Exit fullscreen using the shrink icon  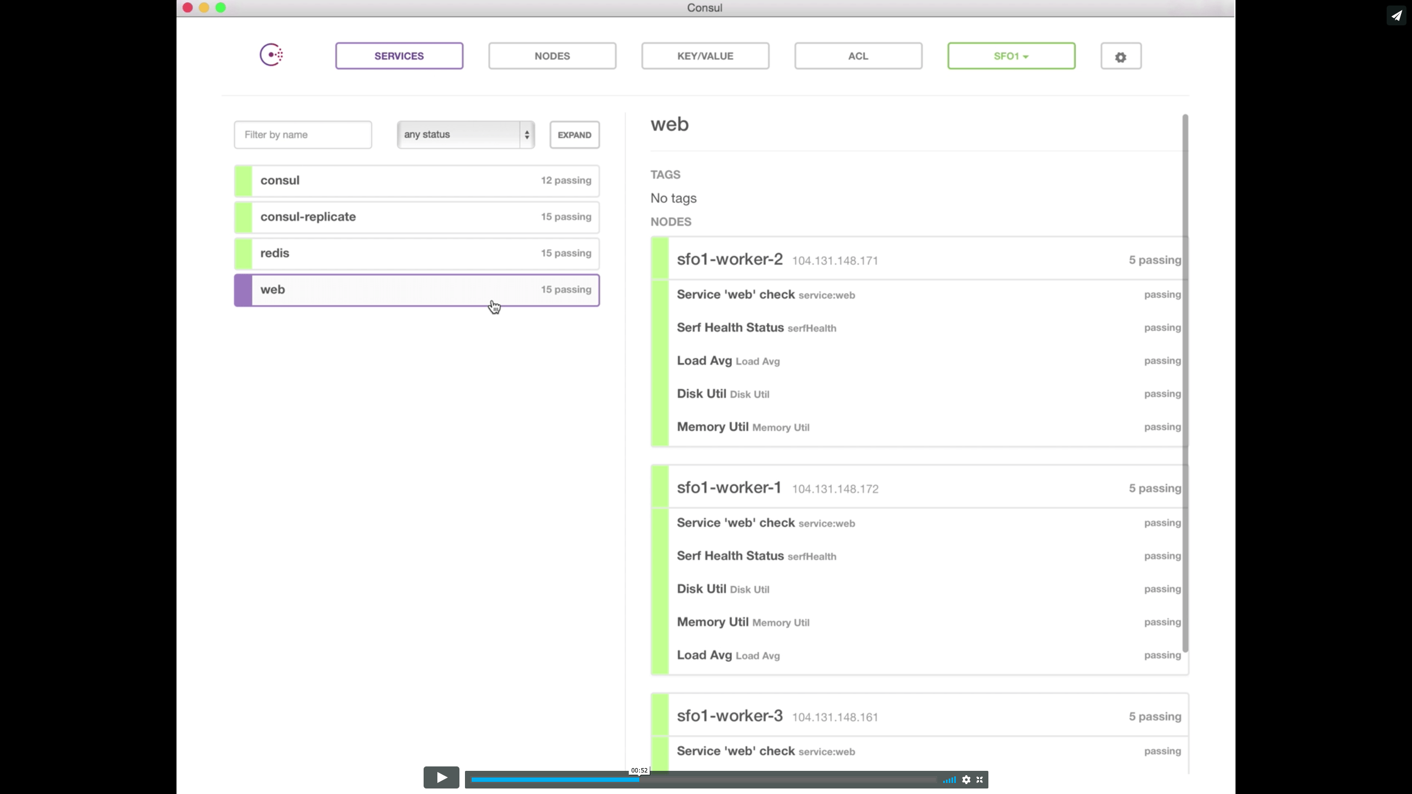click(x=981, y=780)
